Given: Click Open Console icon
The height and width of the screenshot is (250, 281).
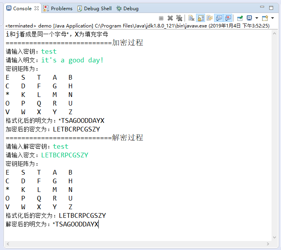Looking at the screenshot, I should [265, 18].
